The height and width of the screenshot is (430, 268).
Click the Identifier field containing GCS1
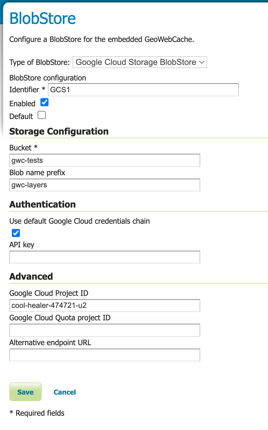143,90
